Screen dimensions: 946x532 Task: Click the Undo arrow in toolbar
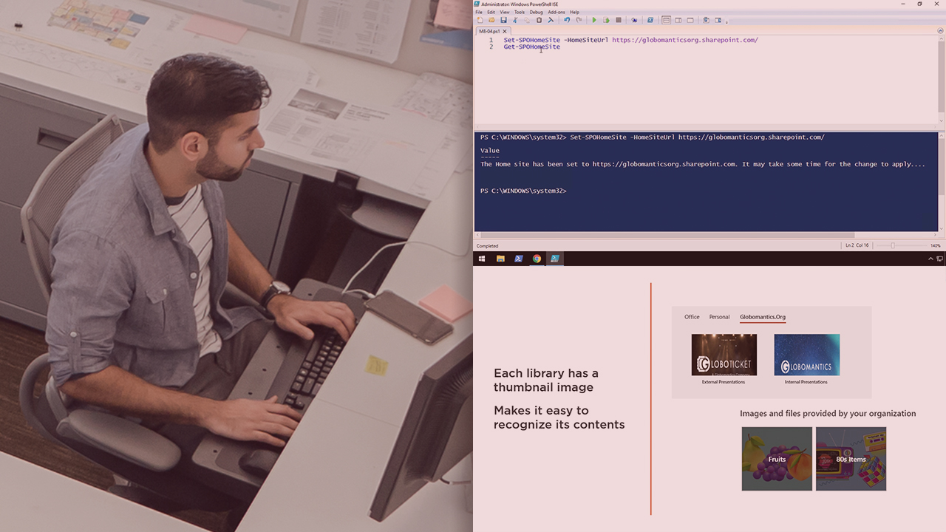point(567,21)
